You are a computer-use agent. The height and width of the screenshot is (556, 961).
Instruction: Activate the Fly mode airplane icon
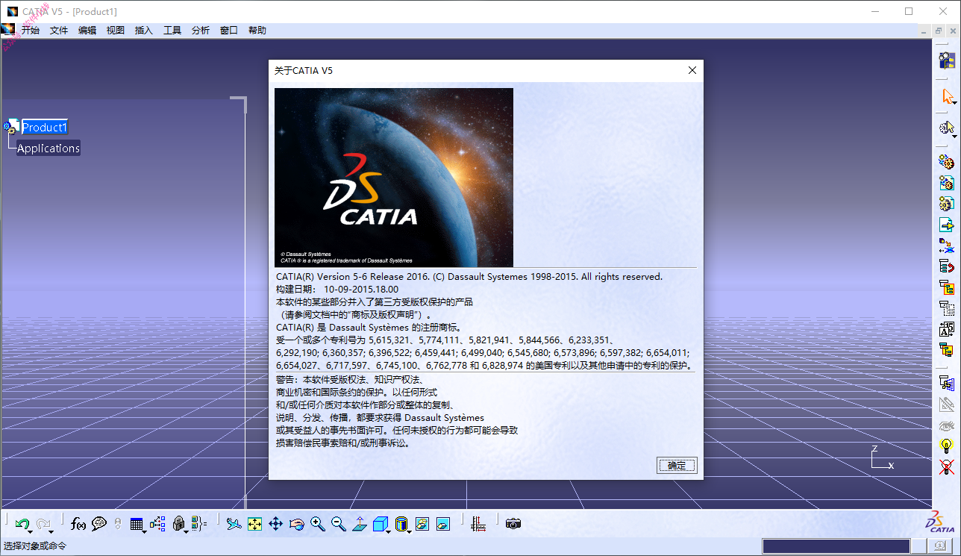point(234,524)
